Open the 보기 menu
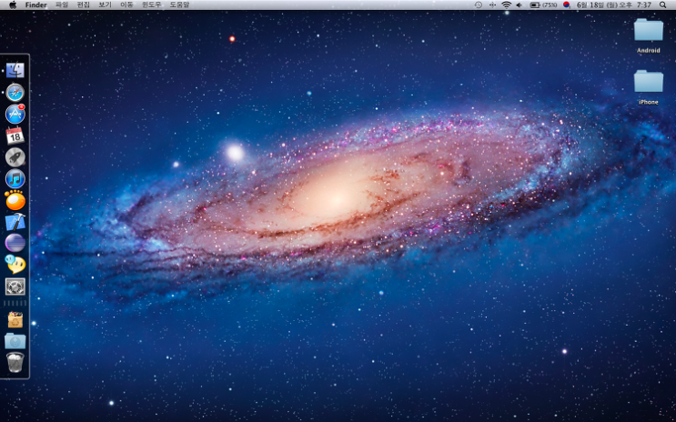 coord(105,5)
